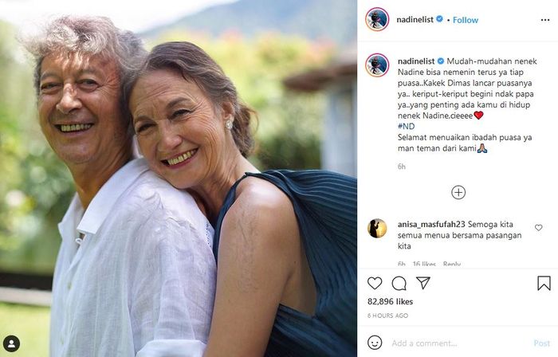This screenshot has height=357, width=558.
Task: Open the three-dot more options menu
Action: 544,20
